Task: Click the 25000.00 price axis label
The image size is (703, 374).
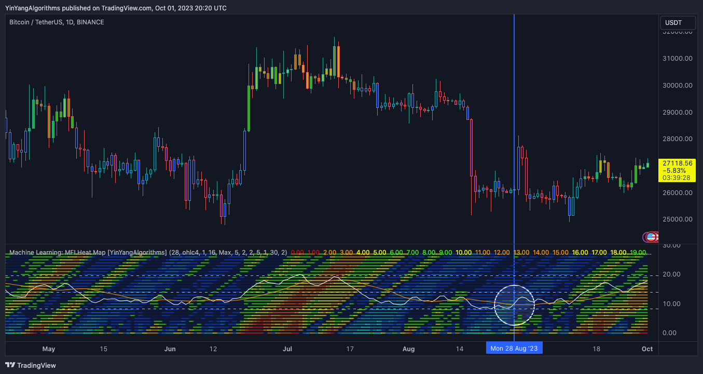Action: (x=678, y=219)
